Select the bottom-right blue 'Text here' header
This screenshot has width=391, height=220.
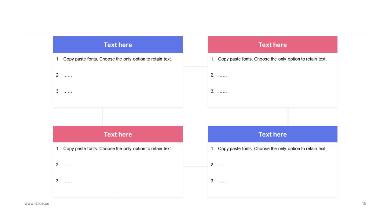(272, 134)
